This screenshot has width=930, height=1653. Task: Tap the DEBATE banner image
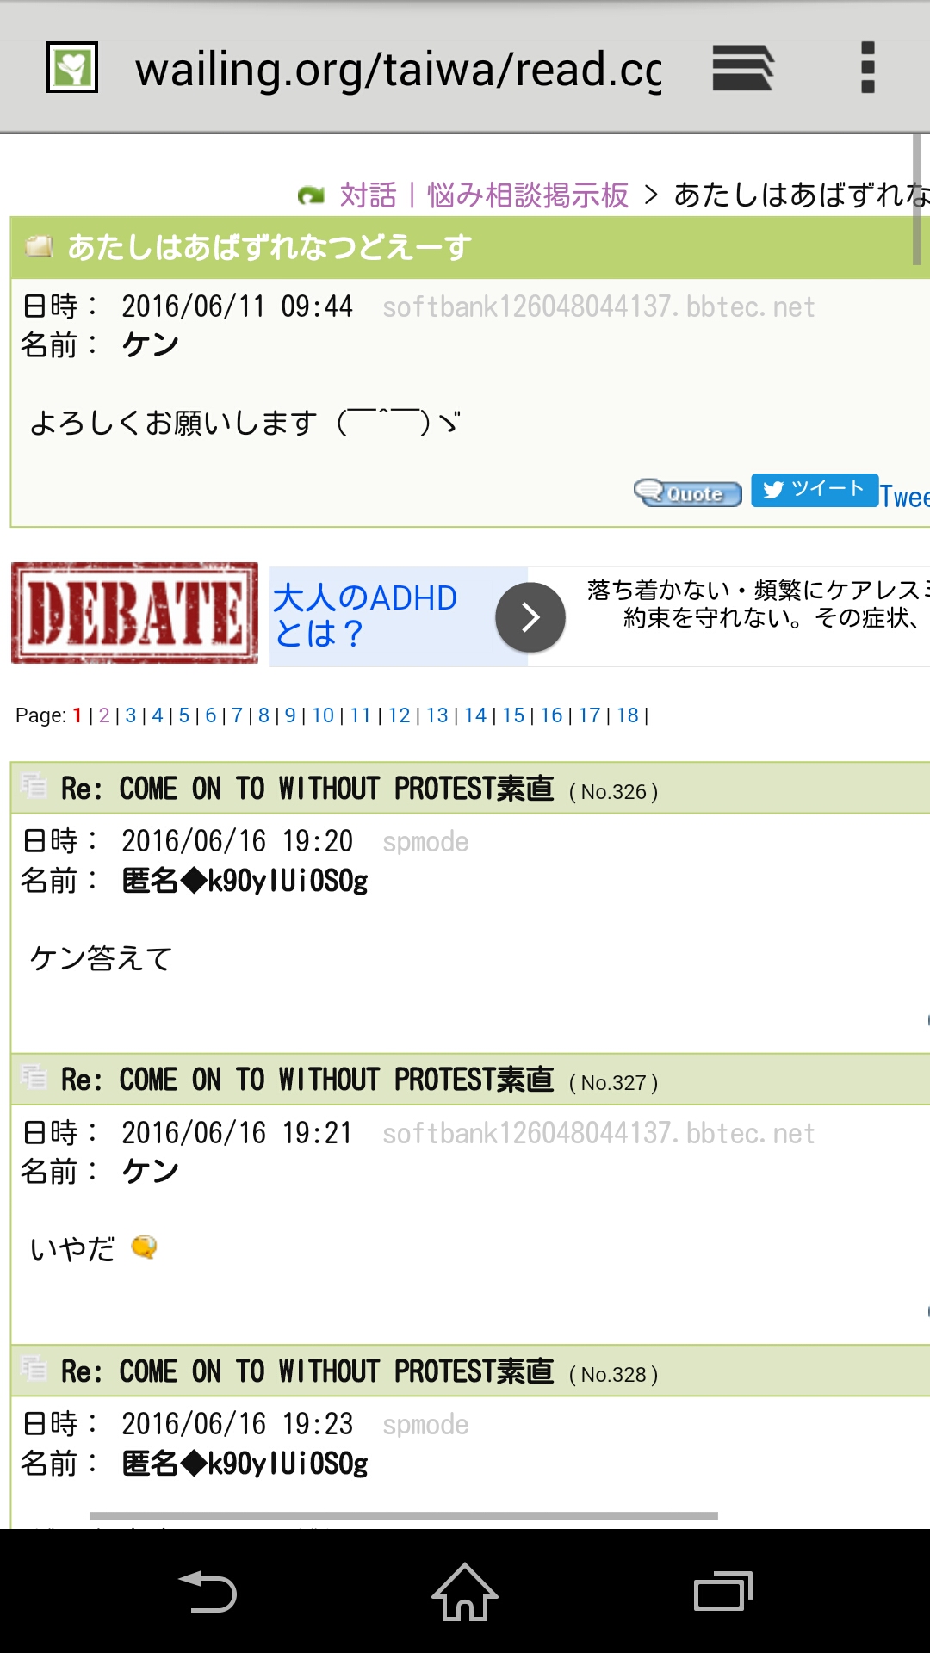pyautogui.click(x=134, y=613)
